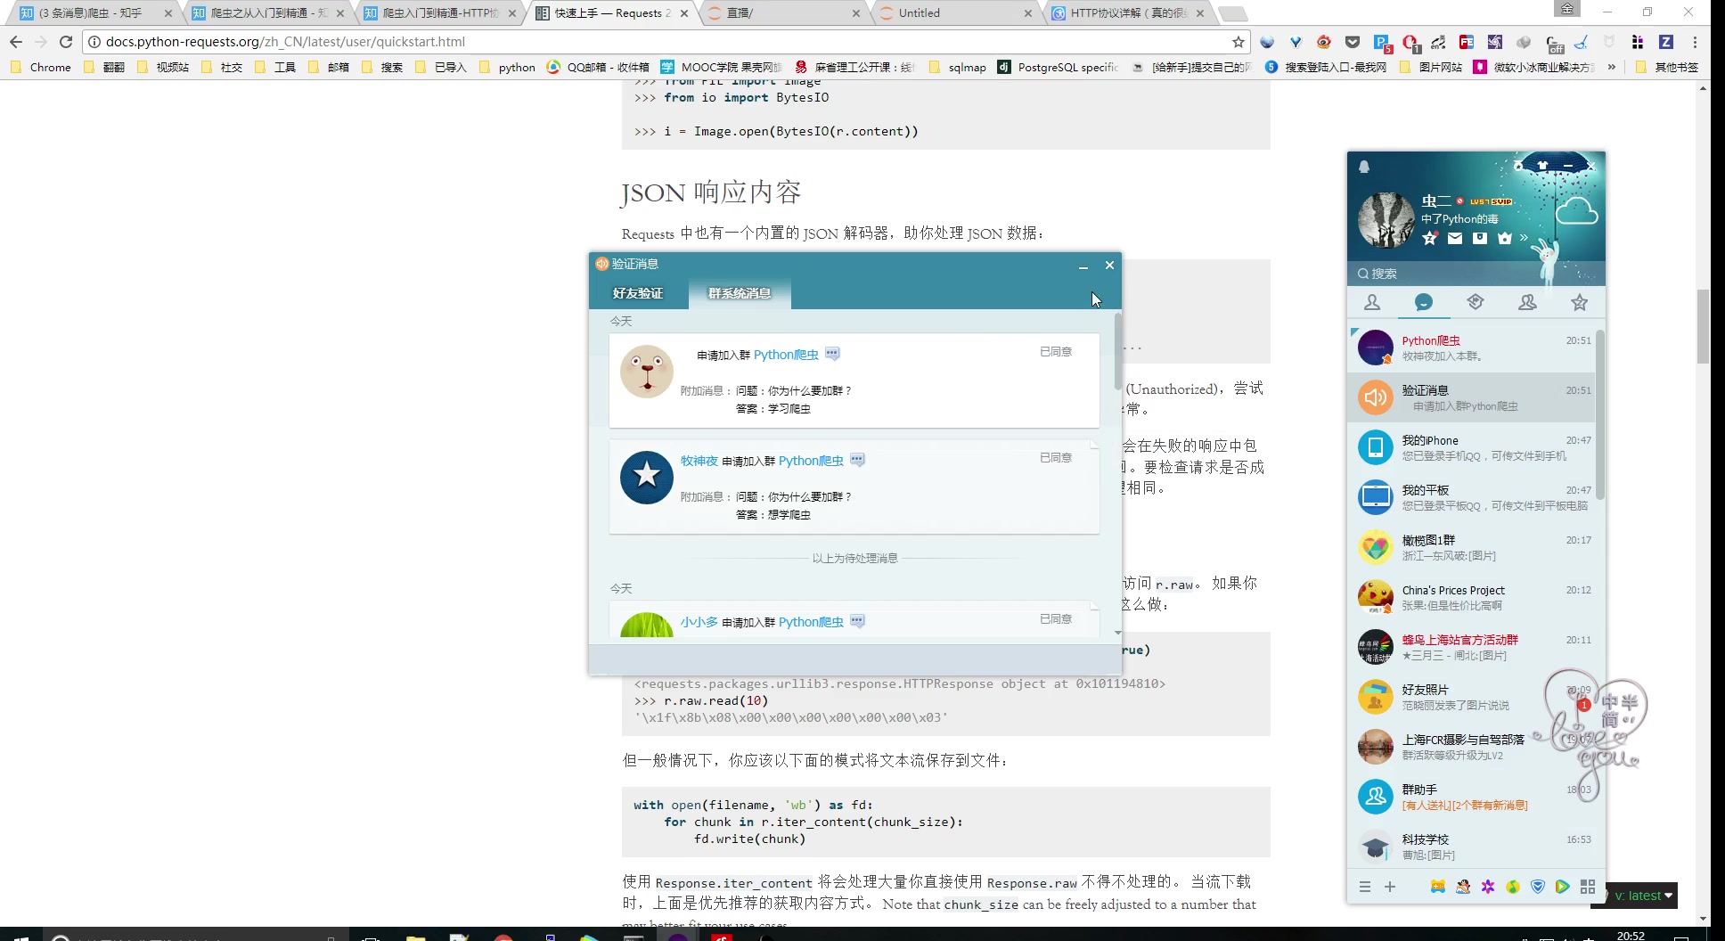Click the QQ medal icon near the skin button
This screenshot has width=1725, height=941.
1518,165
